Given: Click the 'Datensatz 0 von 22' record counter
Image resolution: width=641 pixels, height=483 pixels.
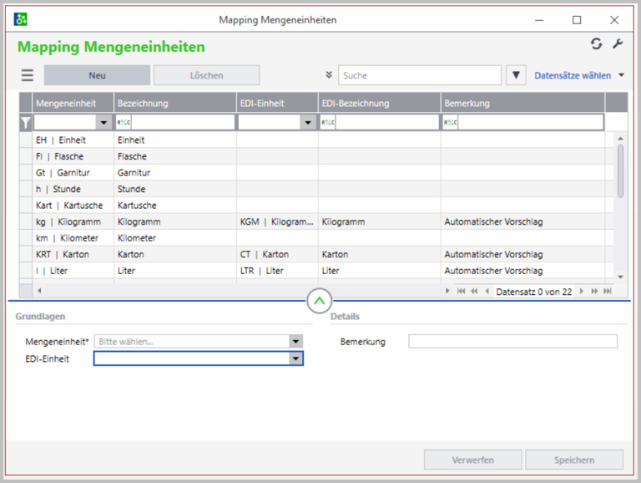Looking at the screenshot, I should click(533, 292).
